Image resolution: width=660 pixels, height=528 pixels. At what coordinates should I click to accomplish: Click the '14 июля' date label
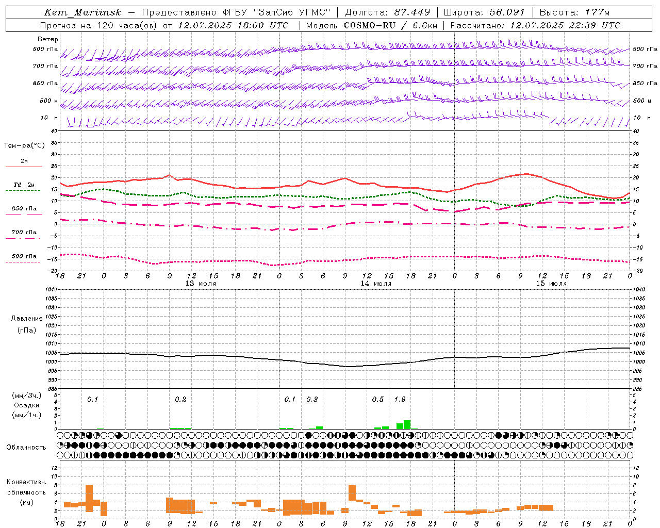(376, 284)
